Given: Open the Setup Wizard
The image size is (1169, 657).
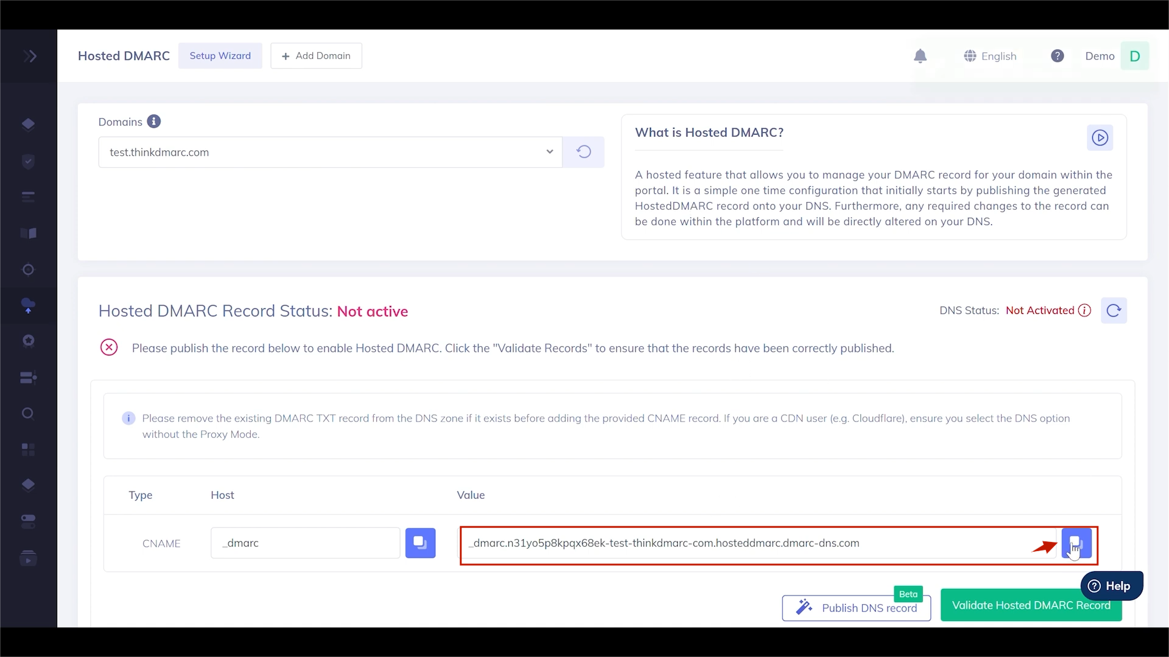Looking at the screenshot, I should click(220, 55).
